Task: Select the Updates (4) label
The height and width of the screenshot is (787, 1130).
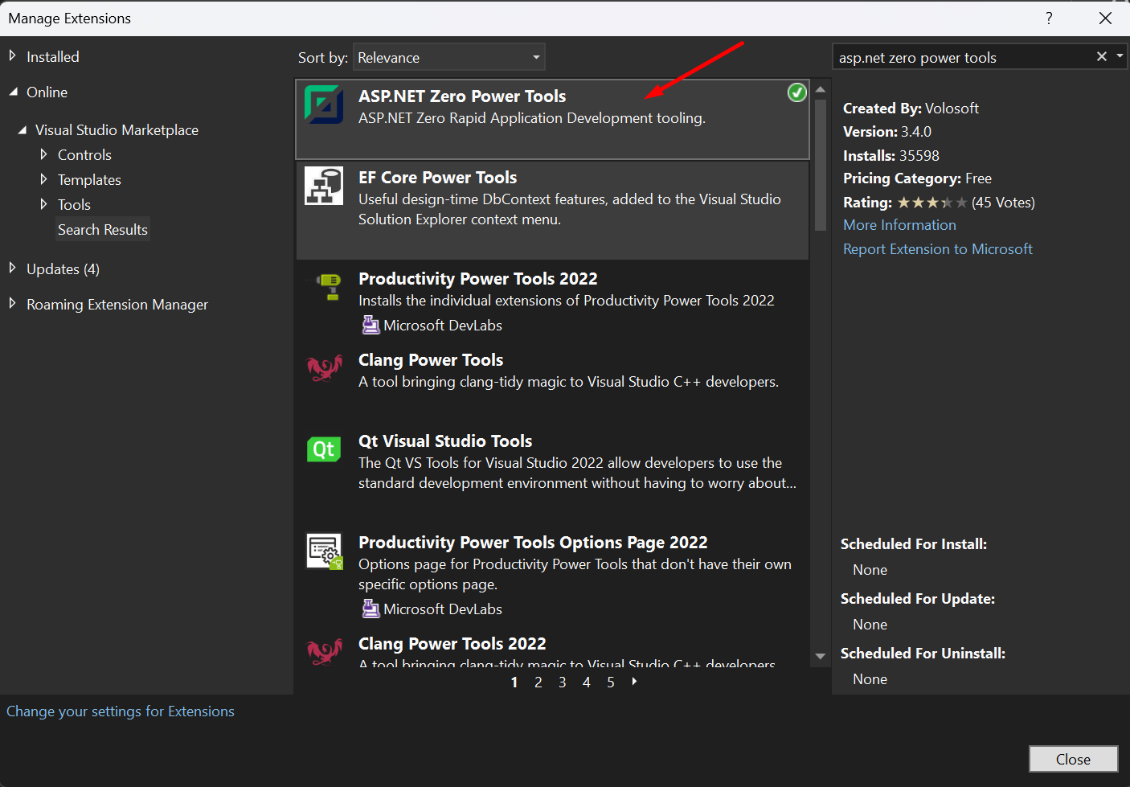Action: point(63,269)
